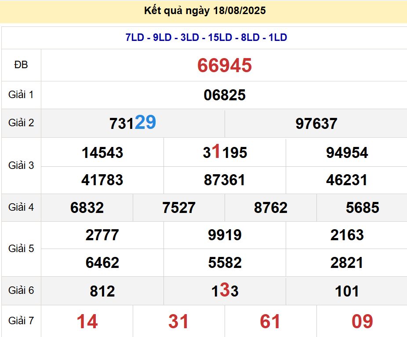The width and height of the screenshot is (407, 337).
Task: Select the Giải 4 number 5685
Action: 362,208
